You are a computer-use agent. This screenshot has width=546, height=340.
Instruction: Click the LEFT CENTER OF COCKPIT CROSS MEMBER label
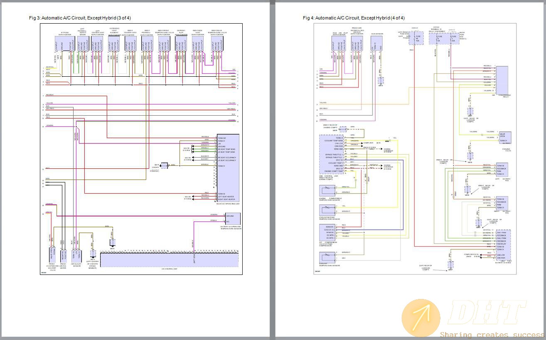coord(92,265)
